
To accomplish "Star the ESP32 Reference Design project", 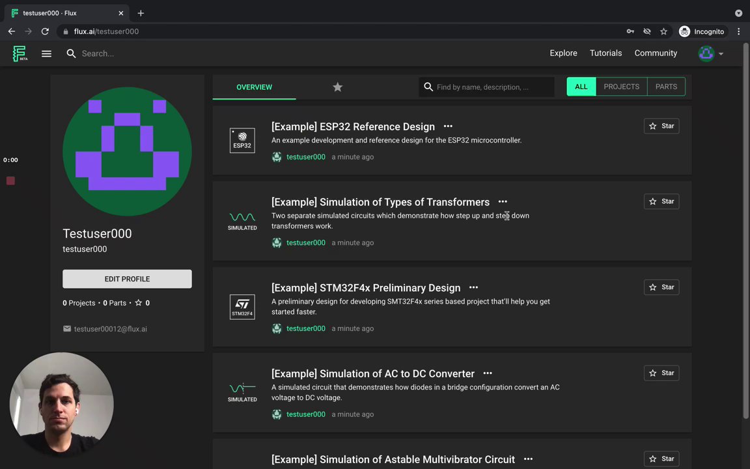I will (x=661, y=126).
